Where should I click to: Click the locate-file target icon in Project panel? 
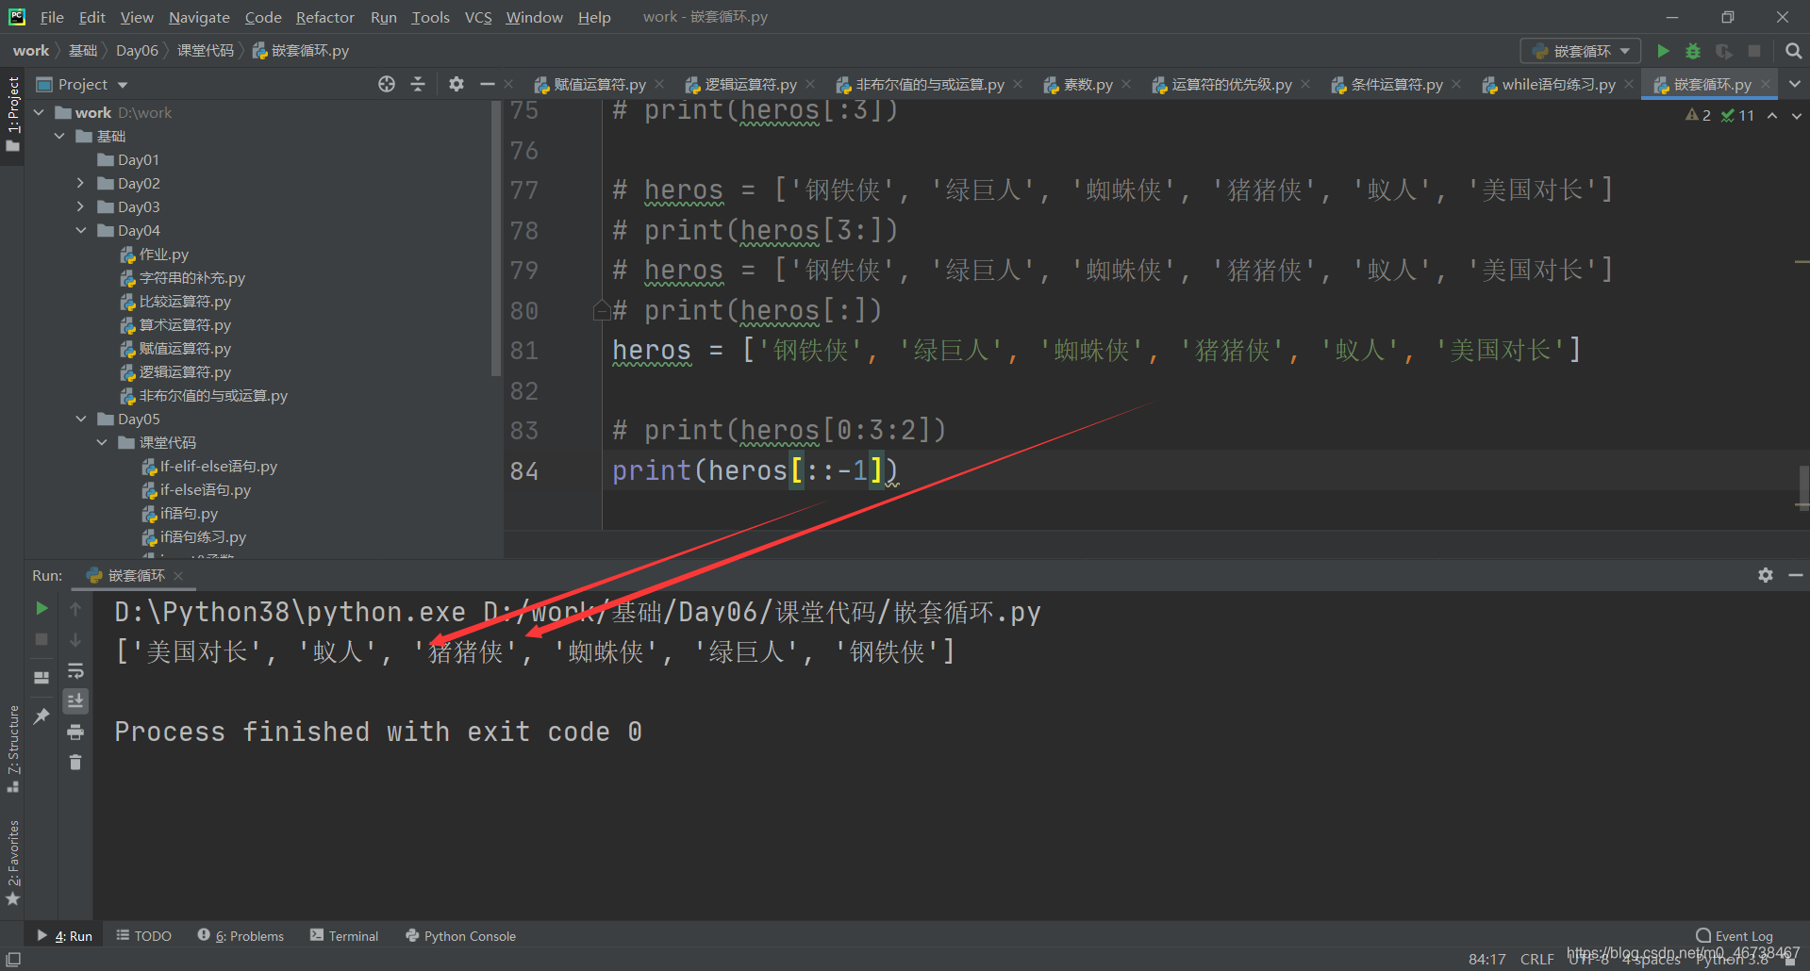(387, 84)
